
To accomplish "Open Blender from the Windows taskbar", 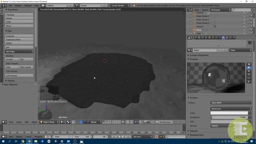I will pyautogui.click(x=29, y=141).
